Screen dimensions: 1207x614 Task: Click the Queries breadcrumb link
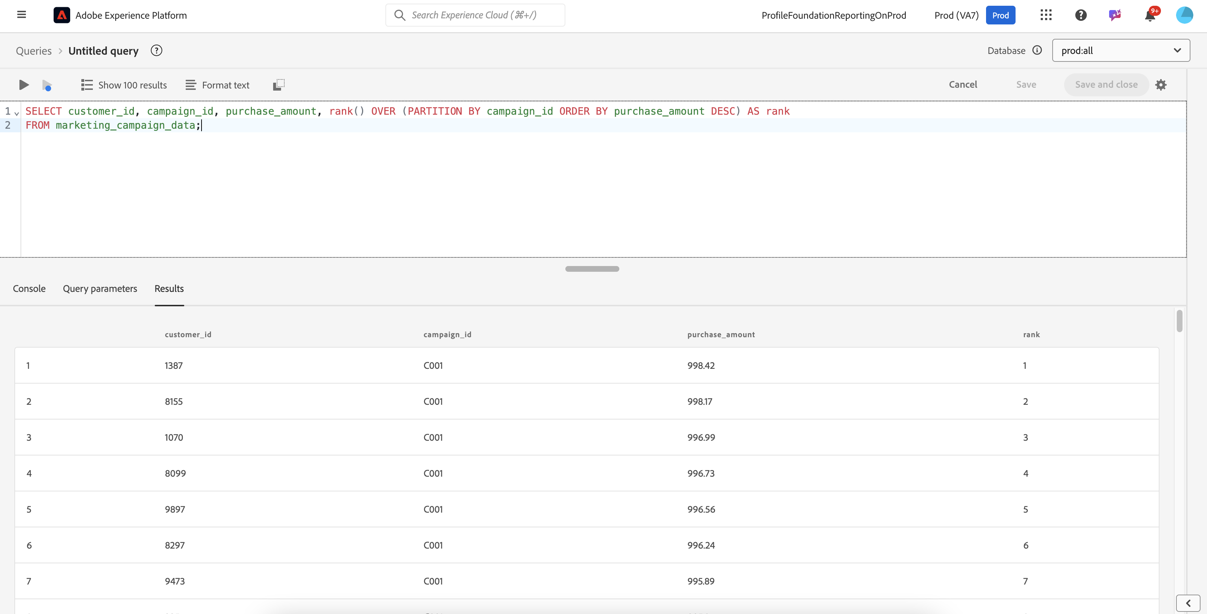point(34,51)
